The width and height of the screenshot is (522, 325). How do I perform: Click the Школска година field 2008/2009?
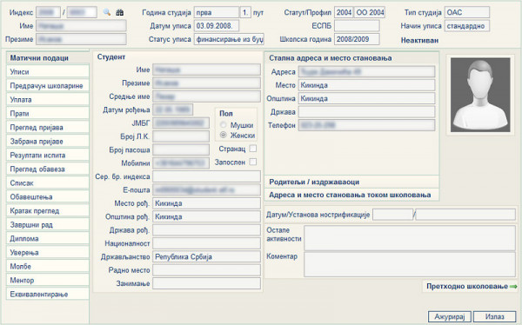[357, 39]
